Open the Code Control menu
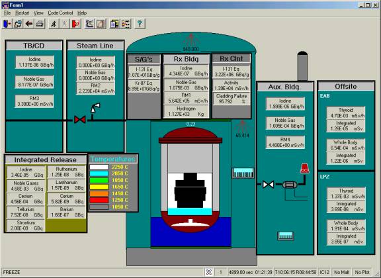This screenshot has height=278, width=381. 60,13
